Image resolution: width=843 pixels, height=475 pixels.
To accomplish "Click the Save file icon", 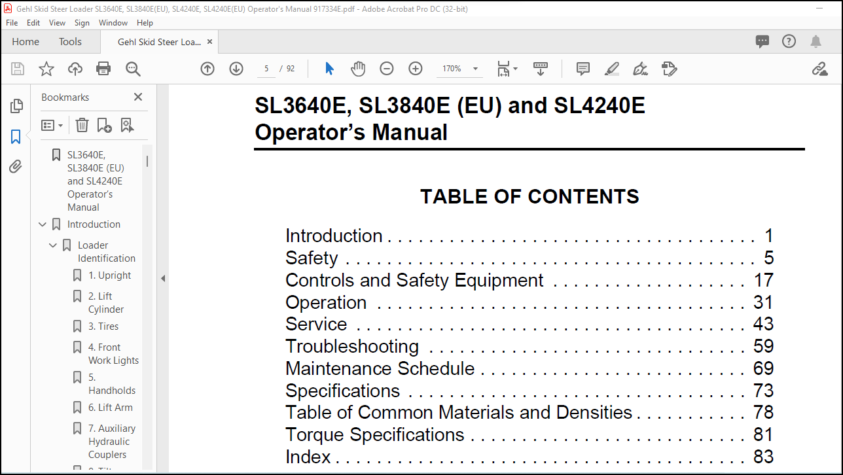I will click(x=18, y=69).
